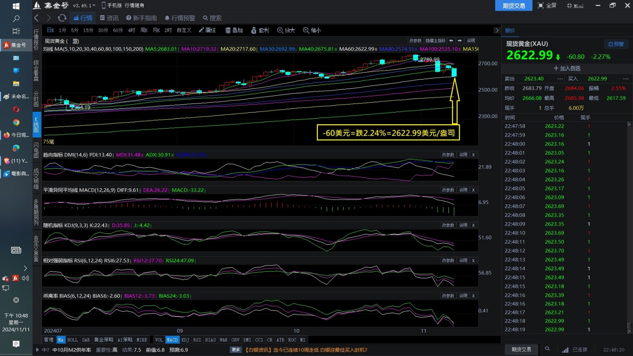This screenshot has height=356, width=633.
Task: Click the 套利 arbitrage icon
Action: pos(260,30)
